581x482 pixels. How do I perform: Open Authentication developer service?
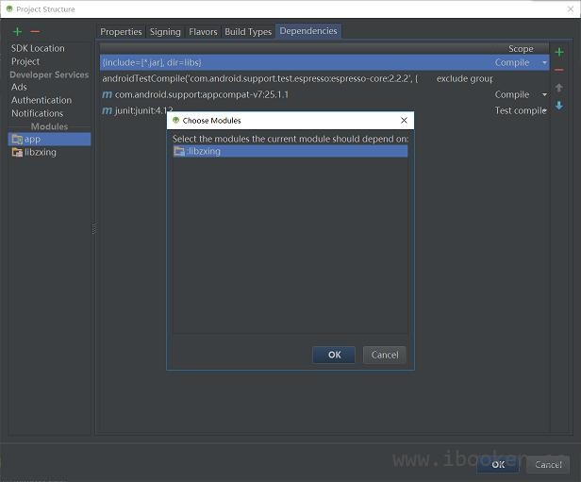coord(41,100)
